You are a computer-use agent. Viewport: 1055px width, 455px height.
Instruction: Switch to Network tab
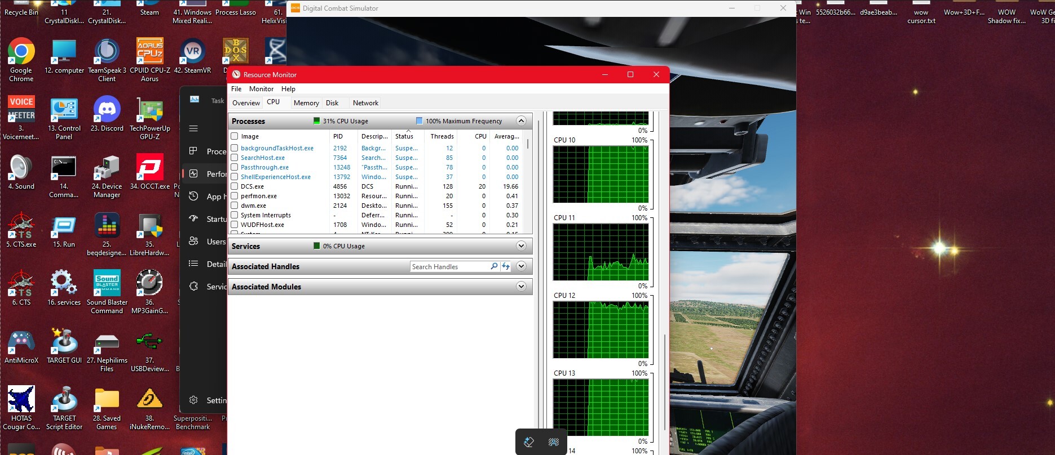tap(365, 103)
